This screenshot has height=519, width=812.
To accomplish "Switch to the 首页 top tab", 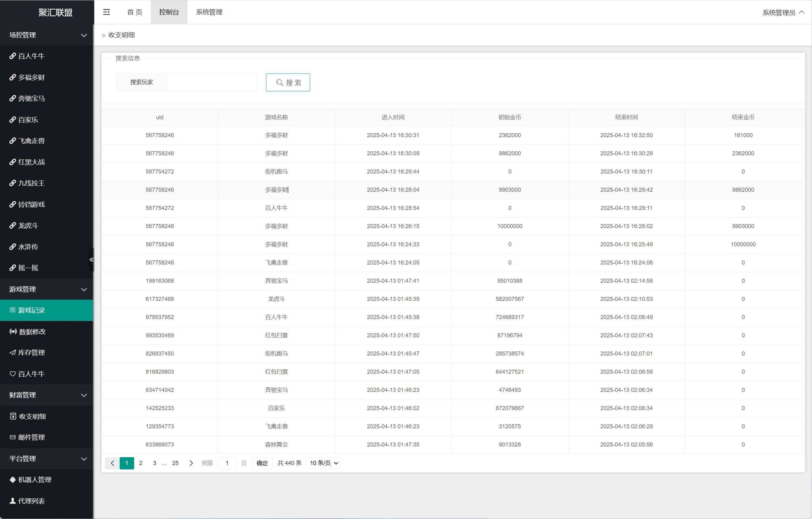I will (x=134, y=12).
